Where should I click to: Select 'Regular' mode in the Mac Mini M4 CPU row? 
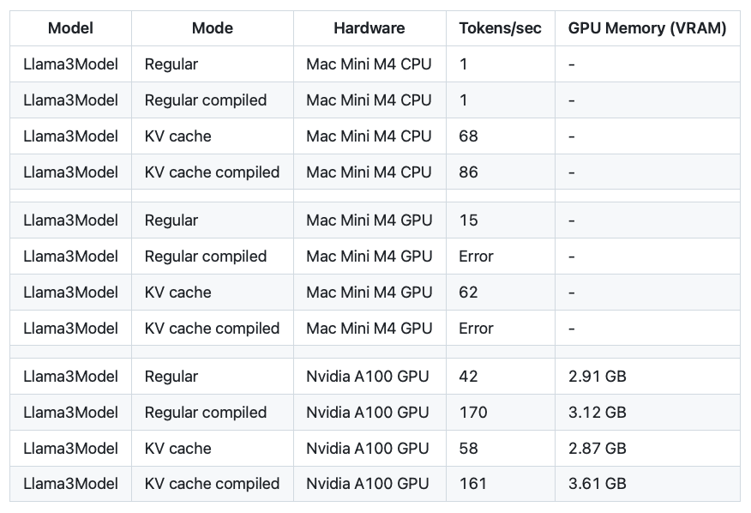click(171, 64)
